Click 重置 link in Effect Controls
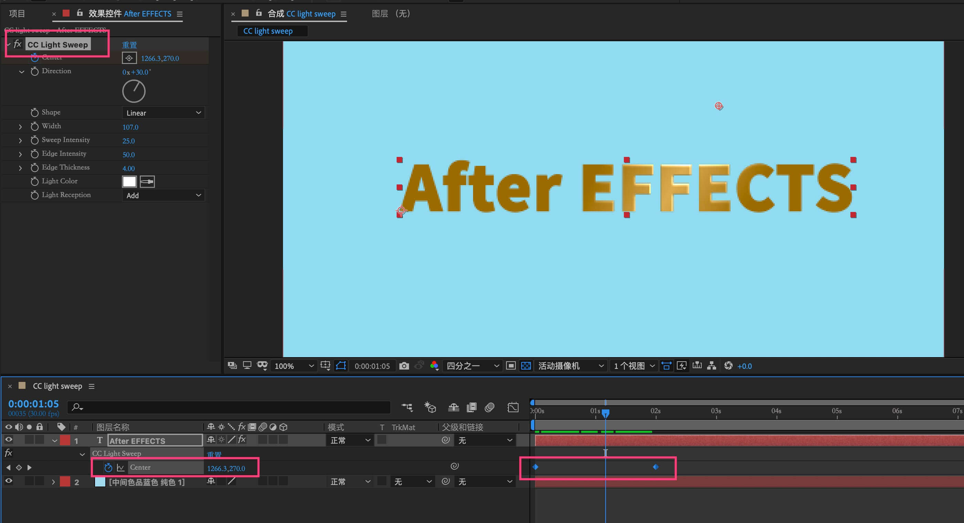Viewport: 964px width, 523px height. pyautogui.click(x=129, y=45)
